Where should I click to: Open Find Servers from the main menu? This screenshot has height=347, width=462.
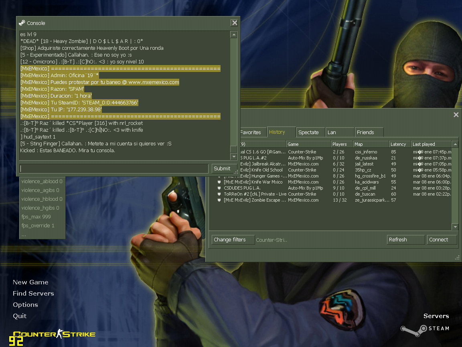pyautogui.click(x=33, y=293)
